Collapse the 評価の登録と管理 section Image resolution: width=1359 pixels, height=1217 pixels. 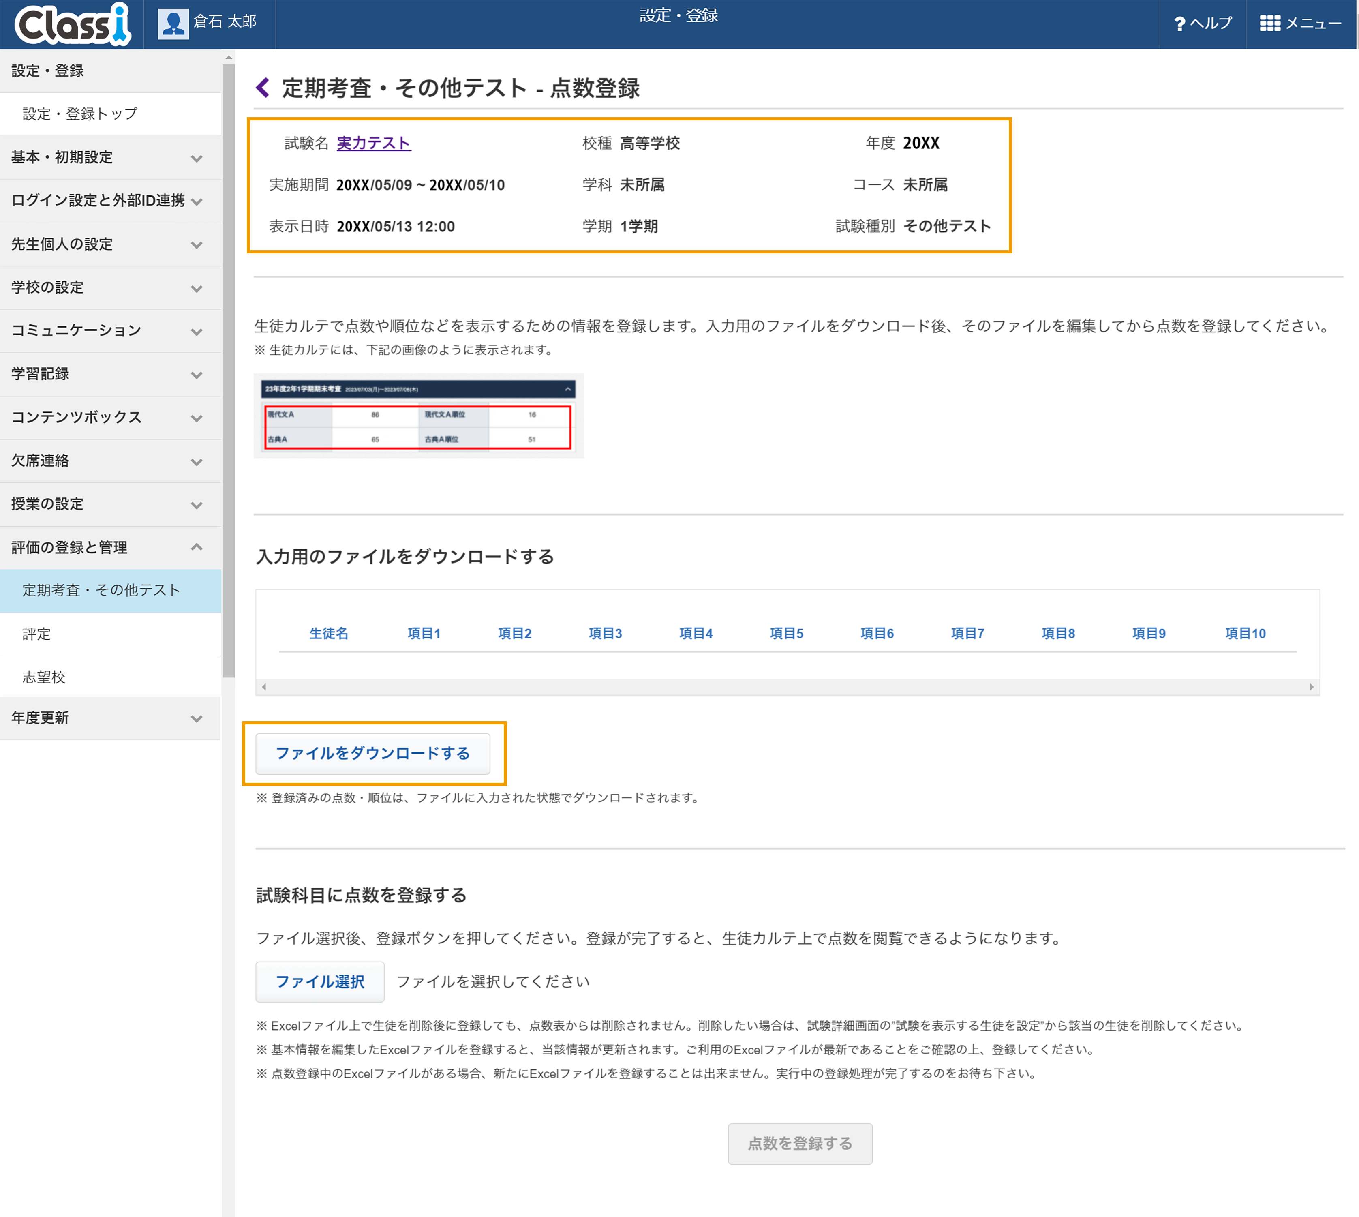pyautogui.click(x=110, y=548)
